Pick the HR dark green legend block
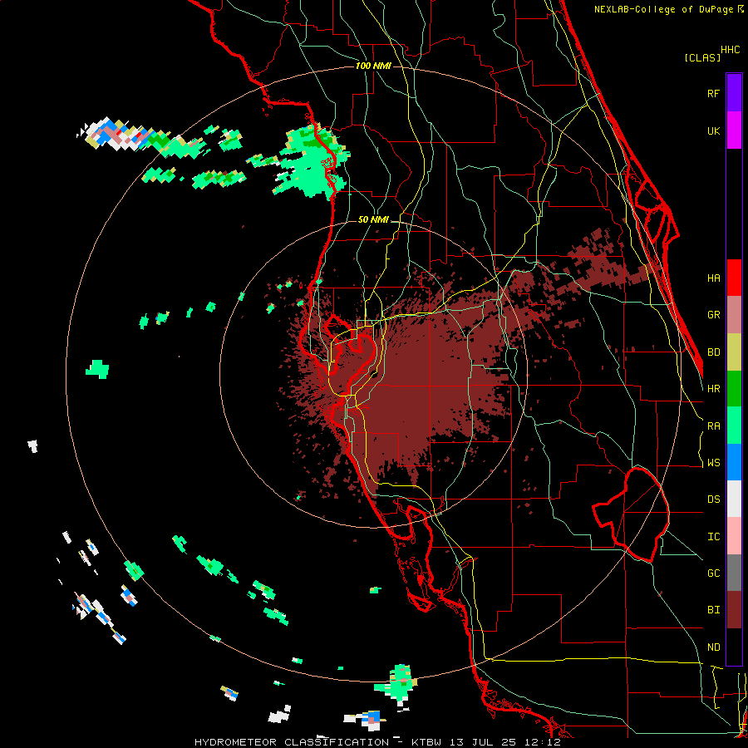This screenshot has height=748, width=748. click(734, 389)
